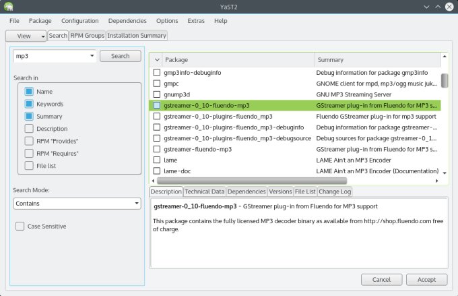Click status icon for gnump3d package
This screenshot has height=296, width=458.
pyautogui.click(x=157, y=94)
